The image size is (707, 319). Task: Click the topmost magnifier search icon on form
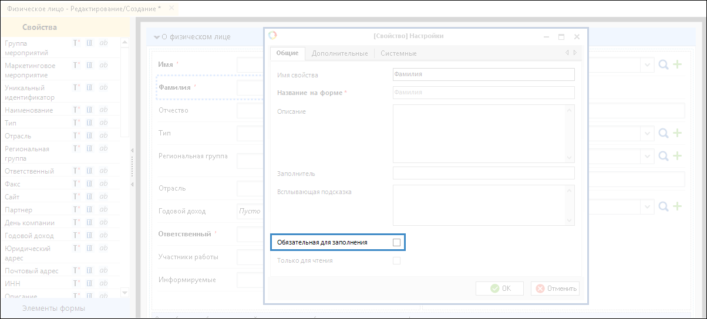[664, 65]
